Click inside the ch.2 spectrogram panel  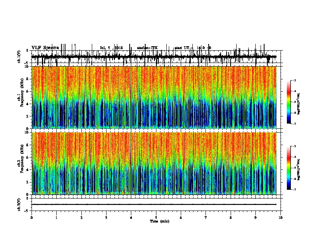click(x=154, y=163)
